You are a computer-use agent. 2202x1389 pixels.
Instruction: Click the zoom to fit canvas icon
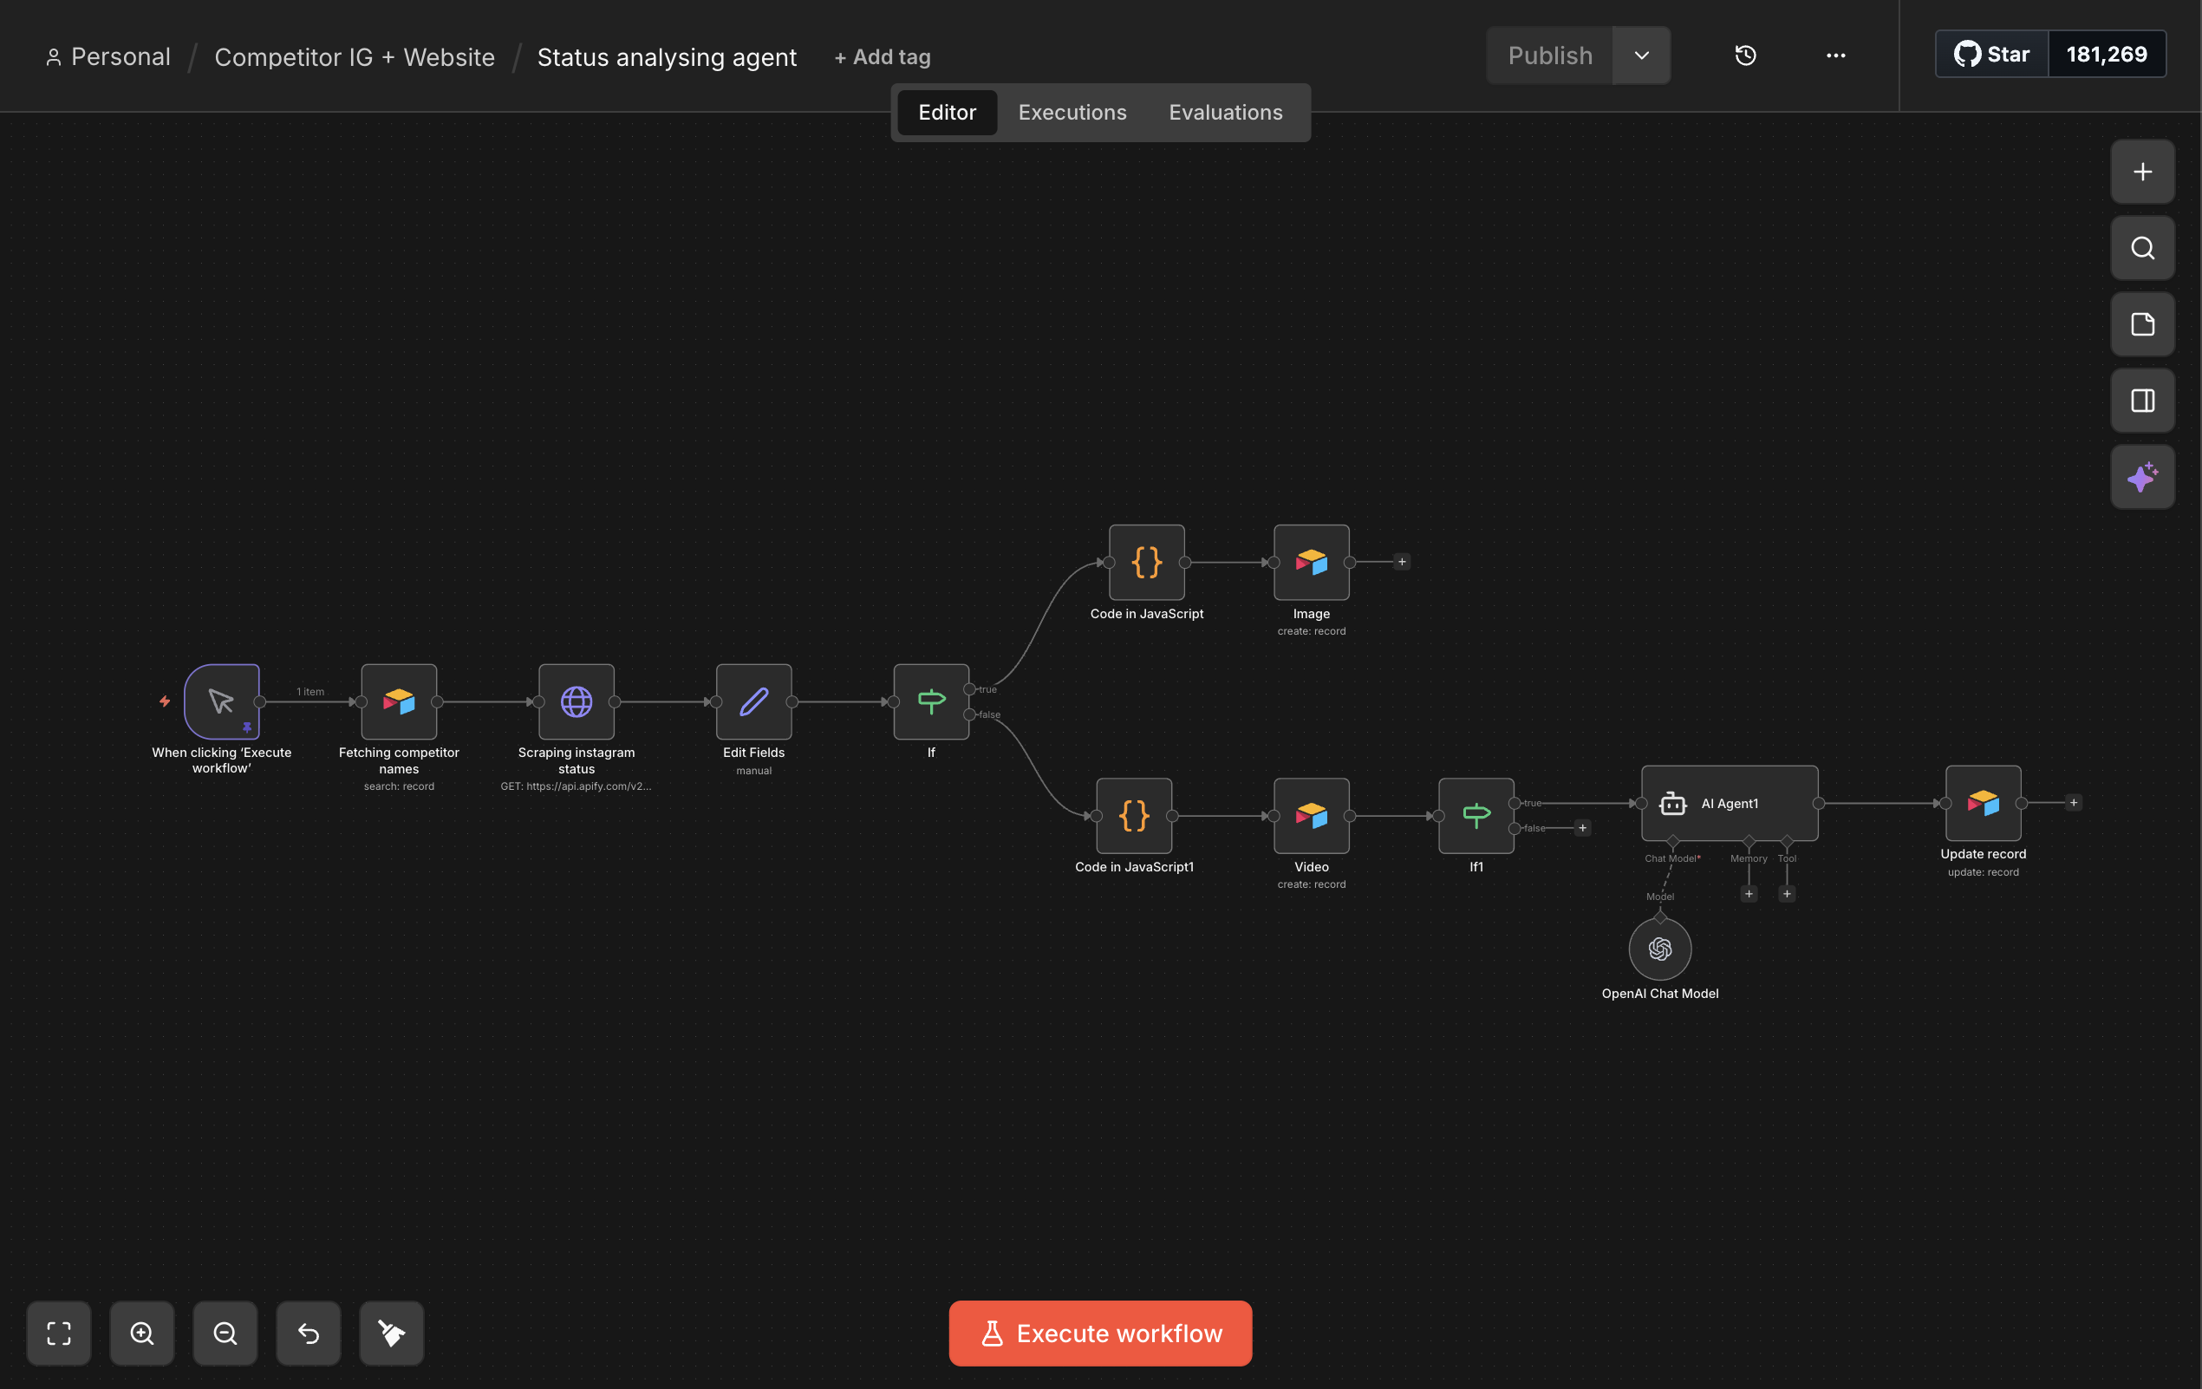tap(59, 1333)
